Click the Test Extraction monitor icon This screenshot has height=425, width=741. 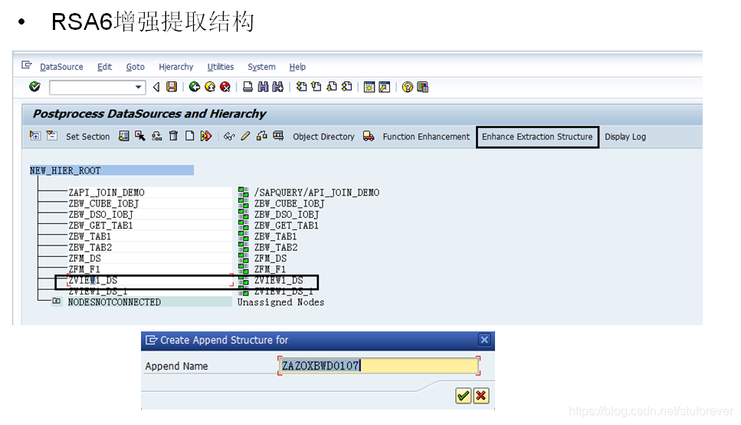click(x=278, y=137)
